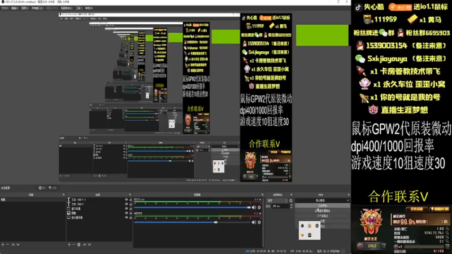Adjust the 时长 duration stepper arrows
The height and width of the screenshot is (254, 452).
point(291,206)
